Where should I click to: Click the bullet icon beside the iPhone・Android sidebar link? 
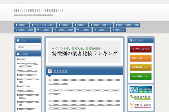click(x=18, y=64)
